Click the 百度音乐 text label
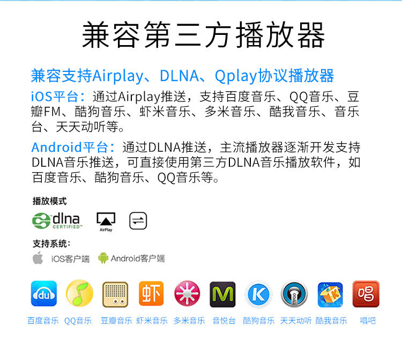Screen dimensions: 402x351 point(43,320)
